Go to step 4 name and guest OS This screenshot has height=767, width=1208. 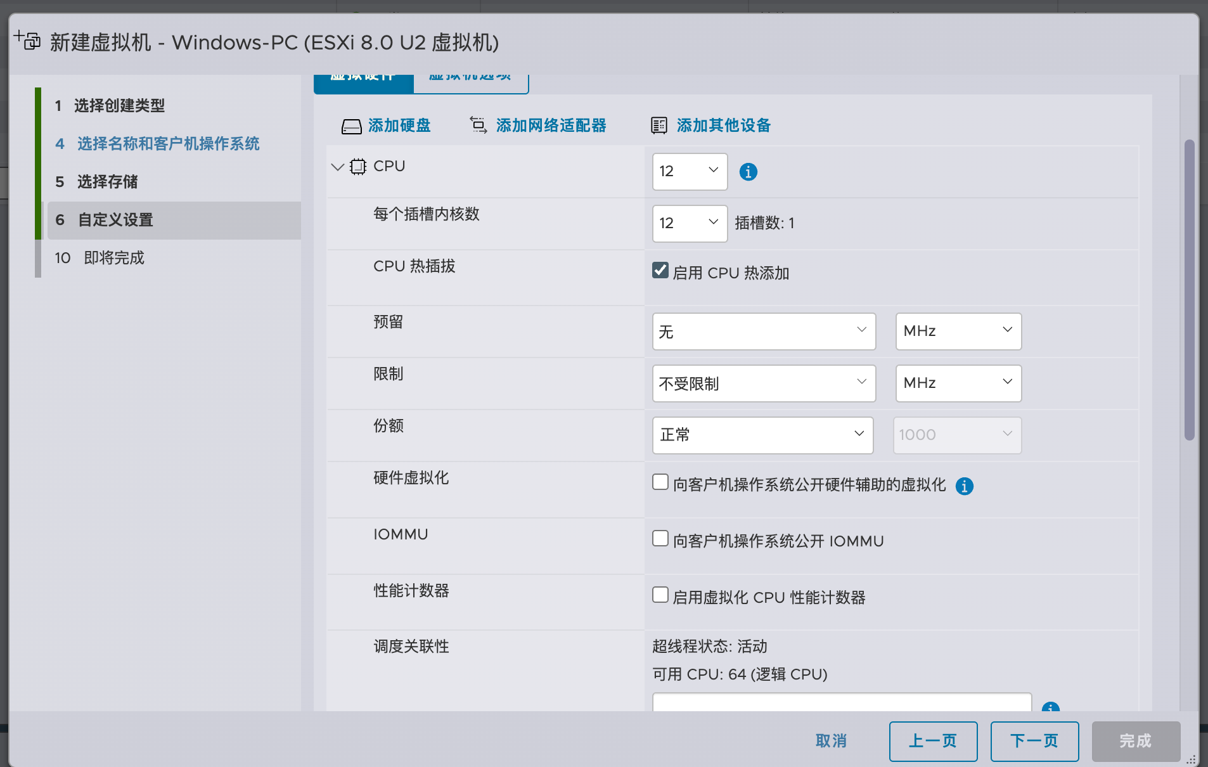pos(167,144)
